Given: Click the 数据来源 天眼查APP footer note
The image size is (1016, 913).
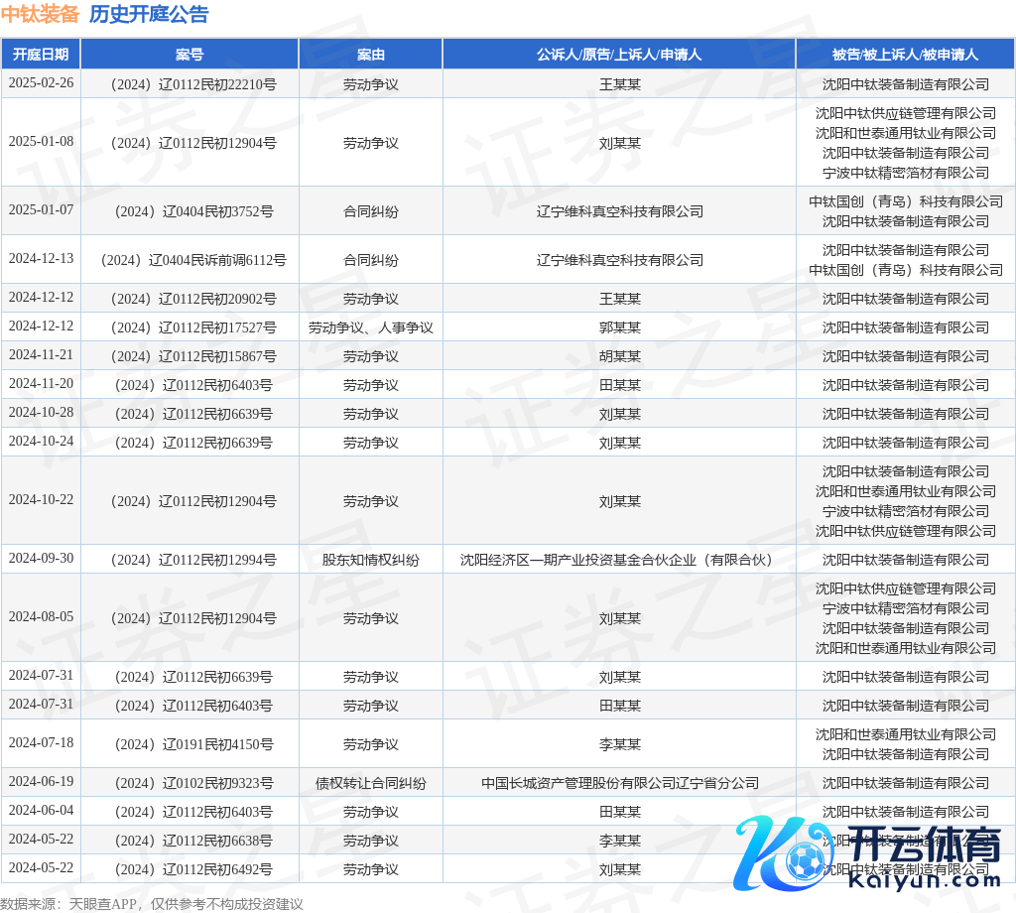Looking at the screenshot, I should click(x=152, y=904).
